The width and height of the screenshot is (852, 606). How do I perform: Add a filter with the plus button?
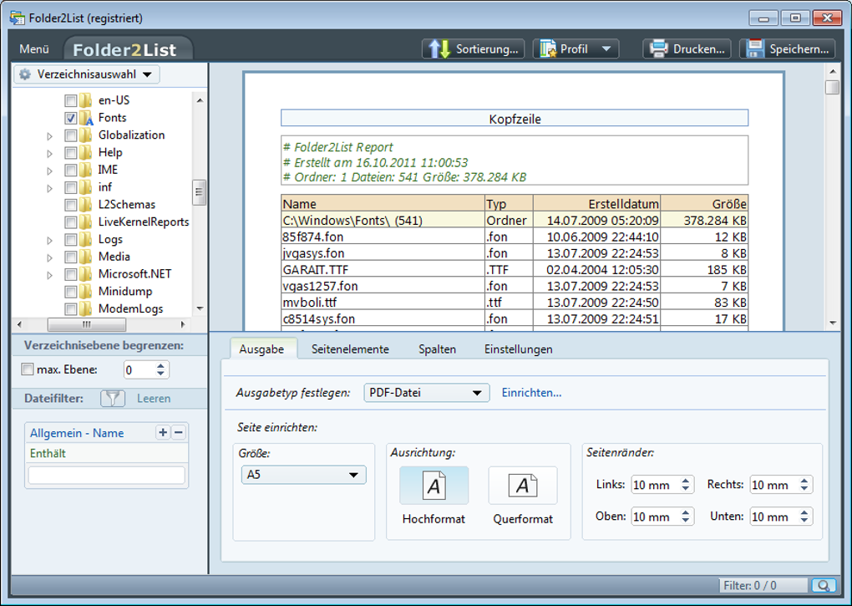(163, 432)
